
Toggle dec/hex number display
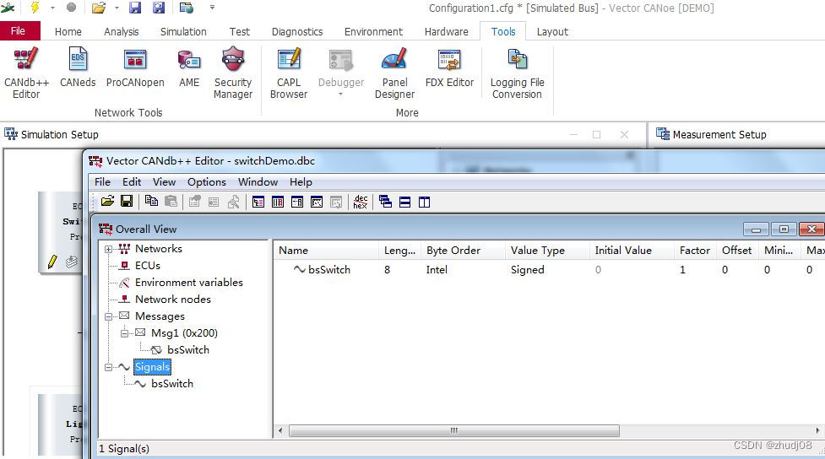[x=361, y=202]
